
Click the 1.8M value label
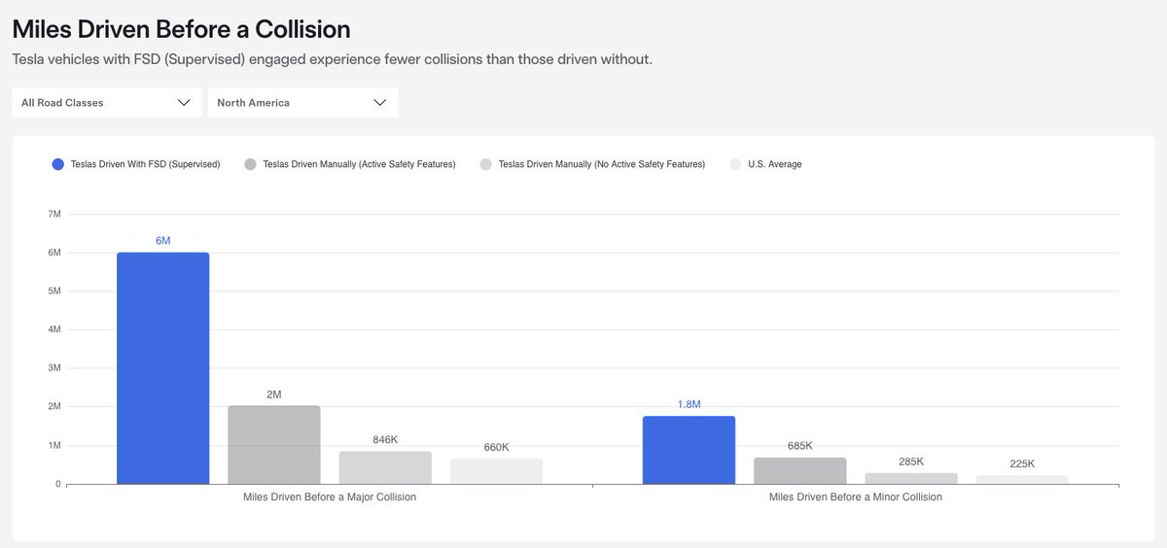point(689,403)
